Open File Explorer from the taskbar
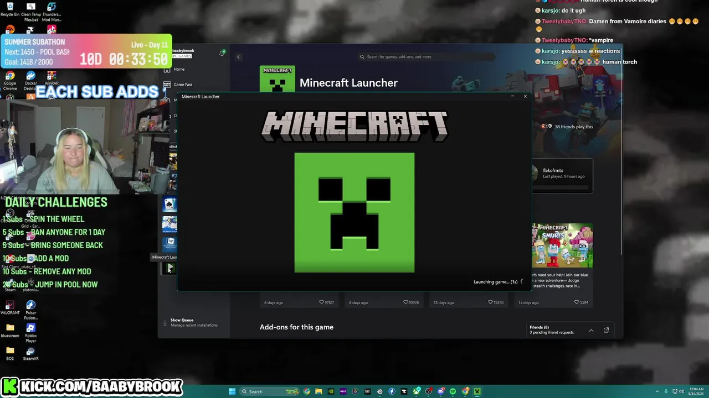Screen dimensions: 709x398 coord(318,391)
